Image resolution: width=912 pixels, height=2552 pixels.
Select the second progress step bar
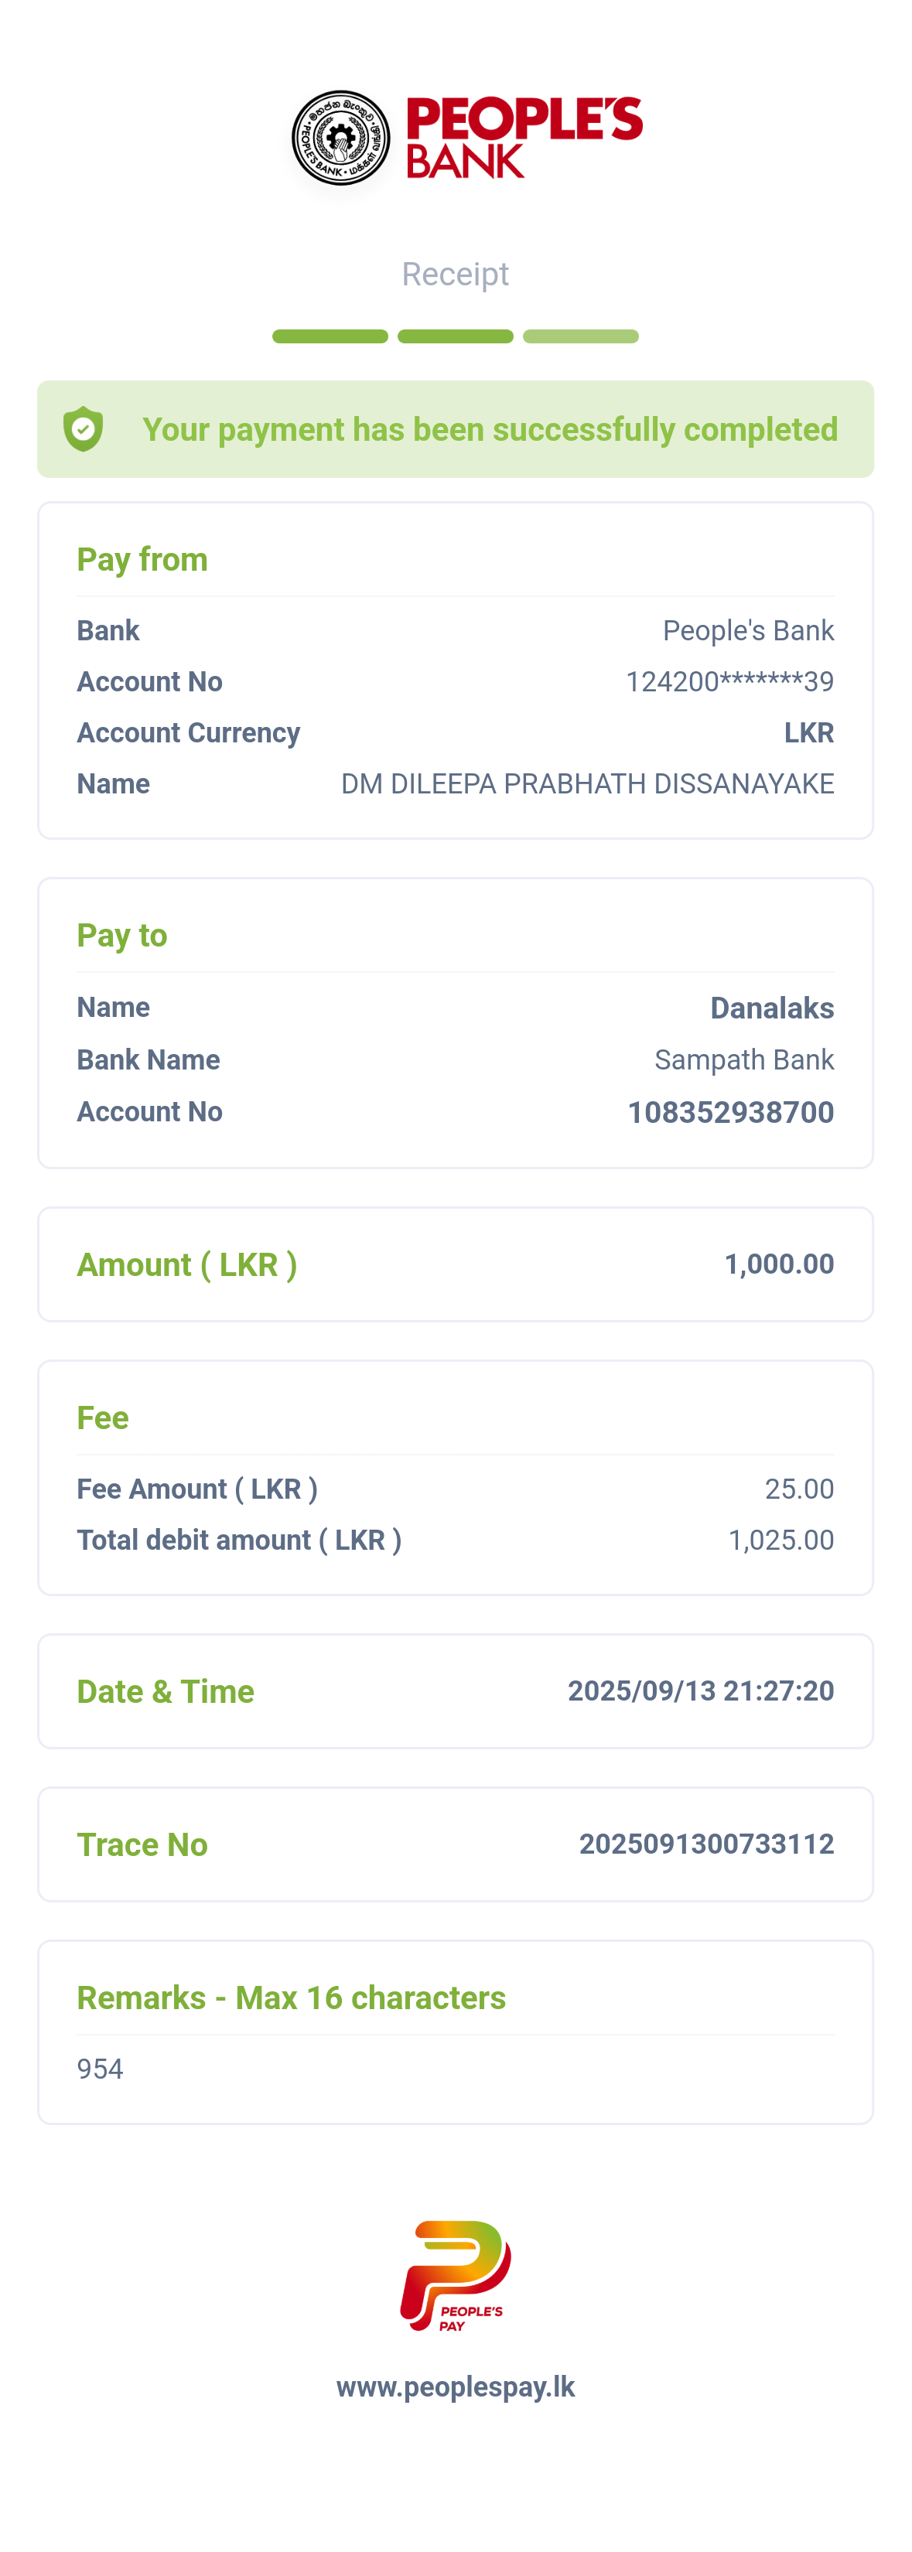point(455,337)
